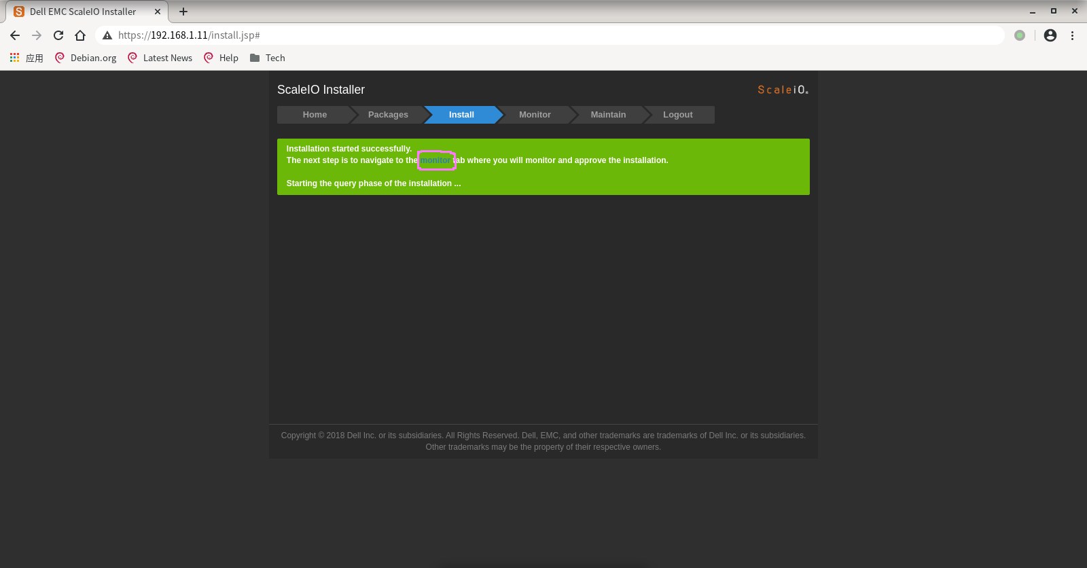Click the ScaleIO Installer heading
The height and width of the screenshot is (568, 1087).
tap(321, 90)
